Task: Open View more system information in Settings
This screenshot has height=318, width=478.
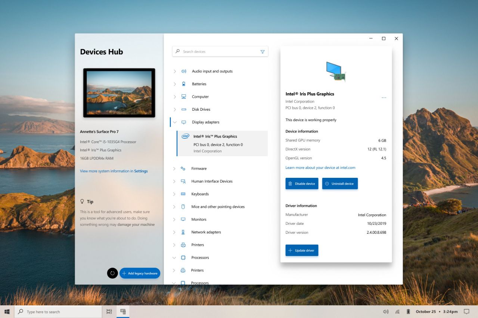Action: point(114,171)
